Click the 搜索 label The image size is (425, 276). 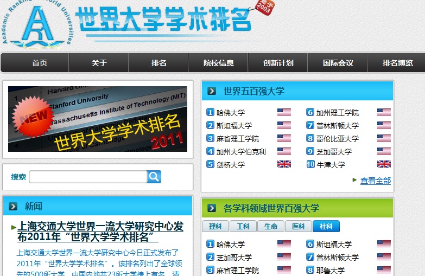point(18,177)
